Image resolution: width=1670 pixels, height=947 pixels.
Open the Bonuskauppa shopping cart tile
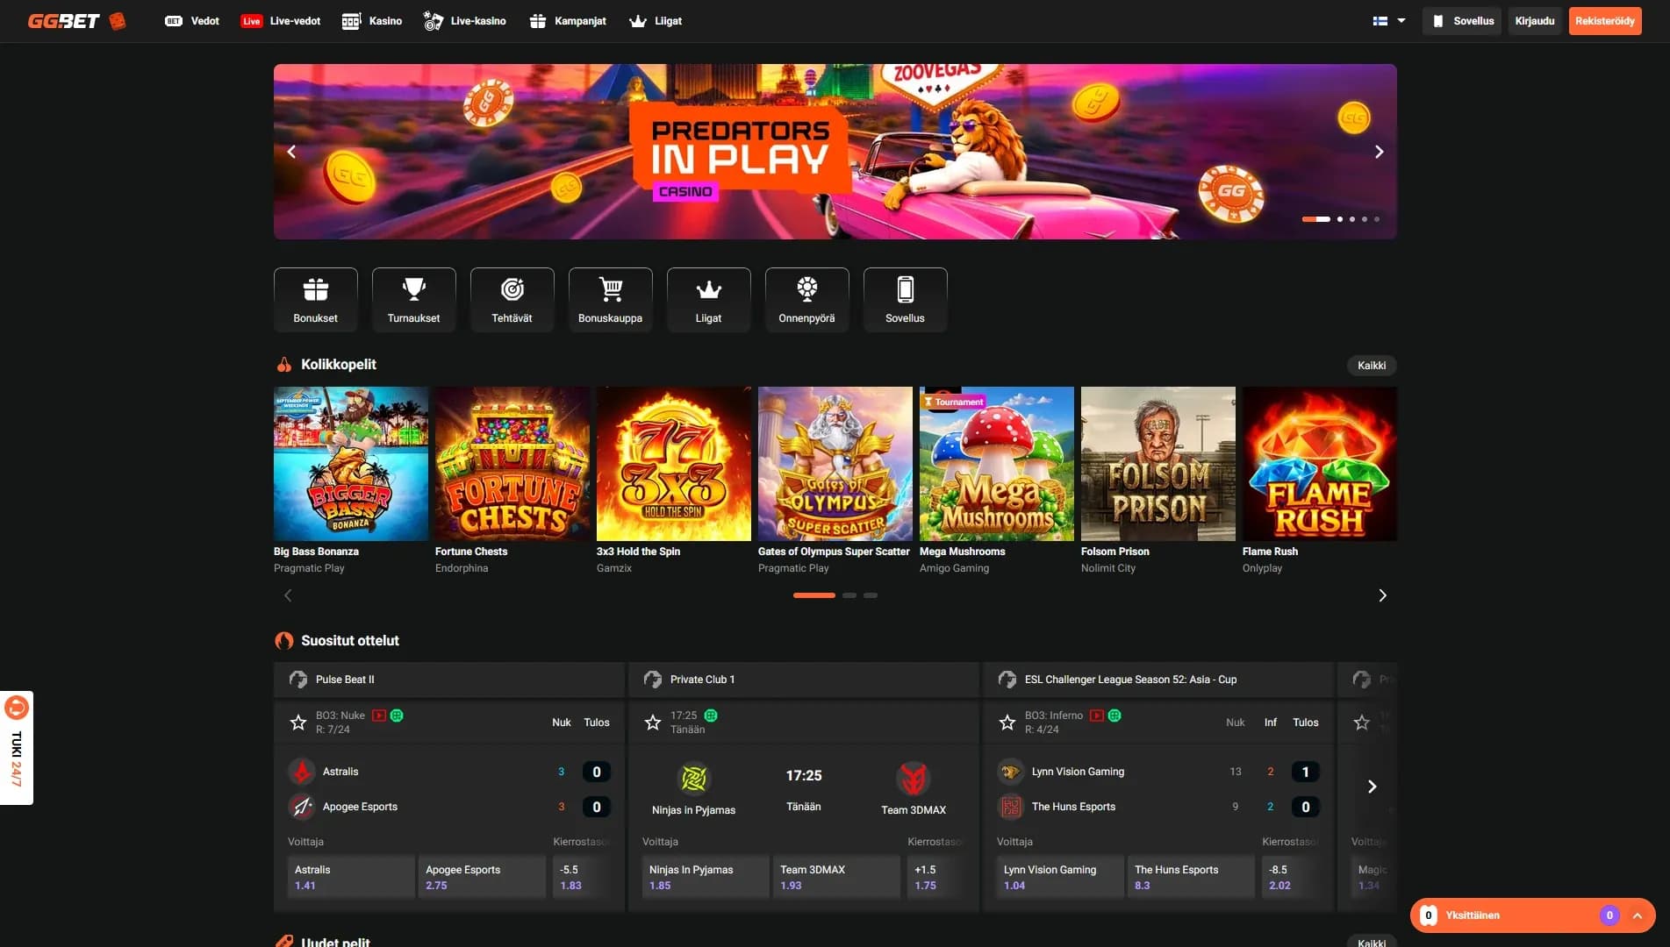(x=611, y=300)
